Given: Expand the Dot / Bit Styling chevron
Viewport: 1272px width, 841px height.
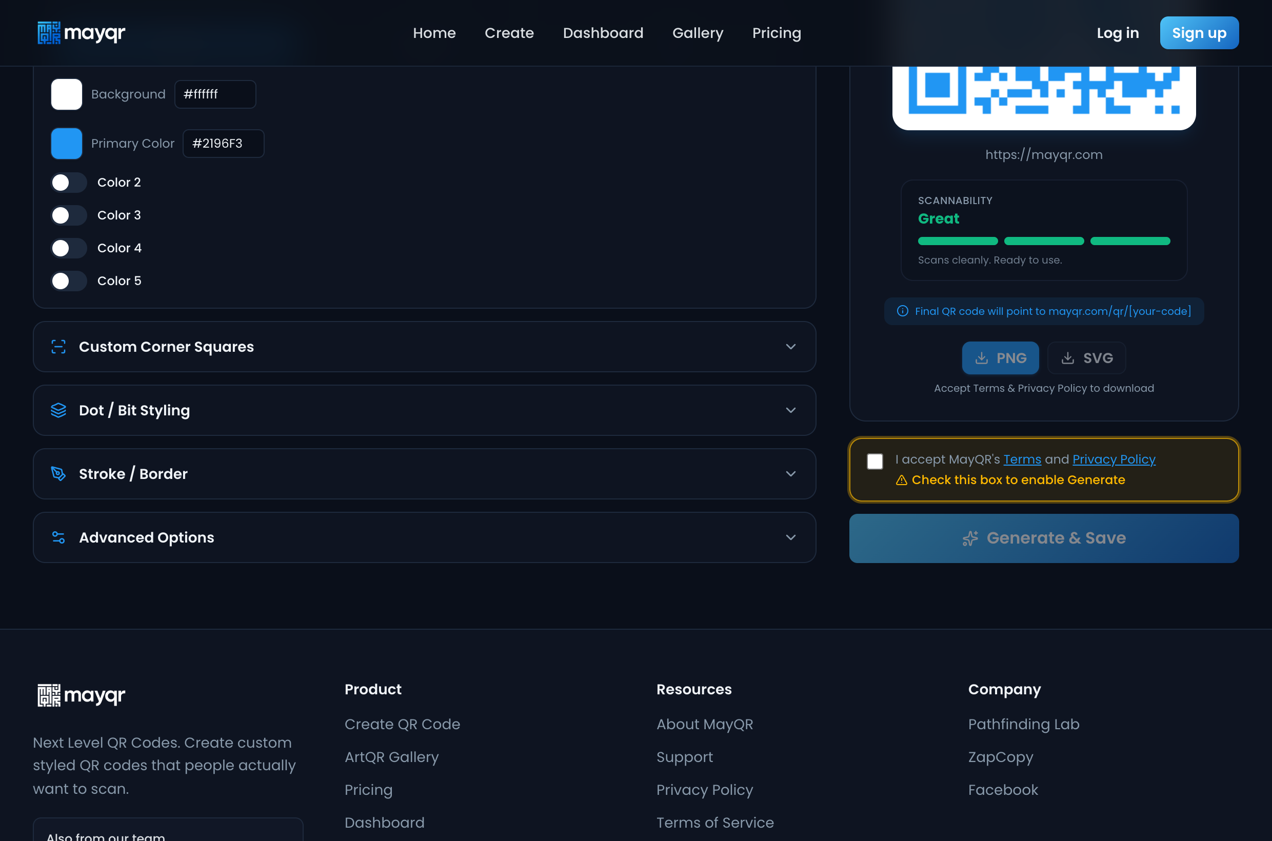Looking at the screenshot, I should 790,410.
